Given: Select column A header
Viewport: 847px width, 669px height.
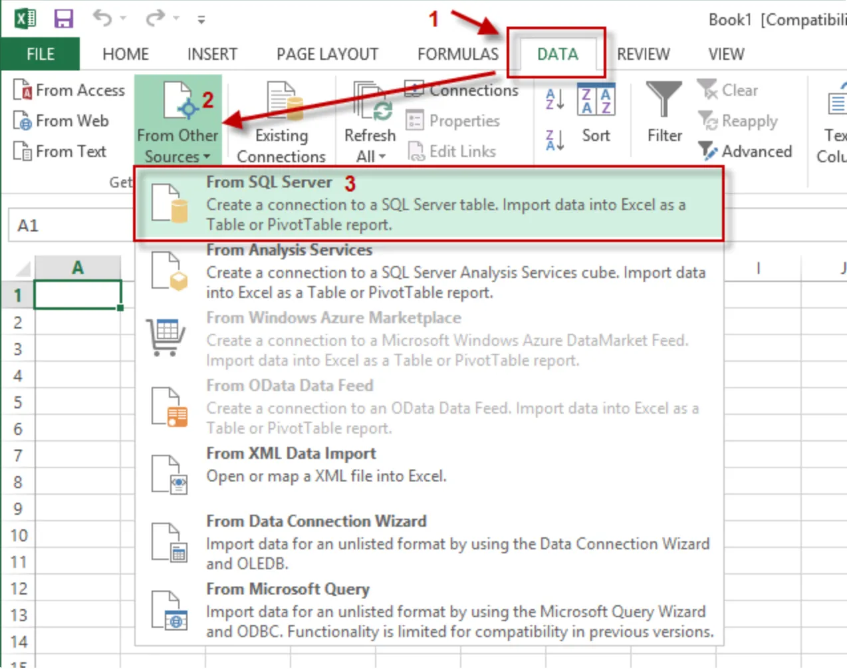Looking at the screenshot, I should click(78, 268).
